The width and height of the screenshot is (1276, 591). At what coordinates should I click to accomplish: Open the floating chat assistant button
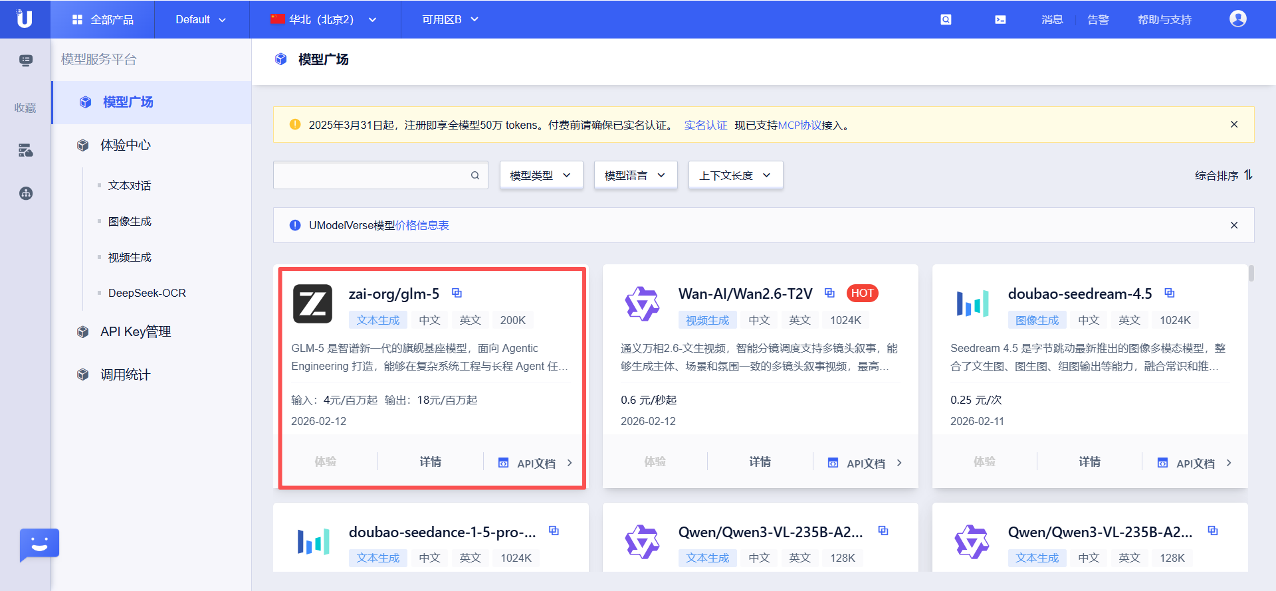pos(39,545)
